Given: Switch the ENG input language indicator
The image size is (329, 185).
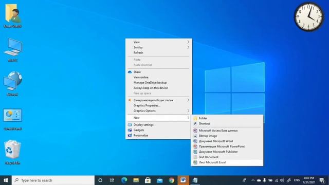Looking at the screenshot, I should 297,180.
